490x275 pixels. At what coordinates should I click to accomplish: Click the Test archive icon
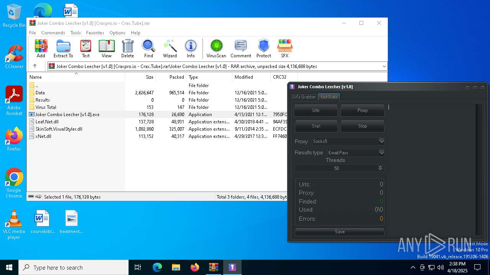pyautogui.click(x=86, y=49)
